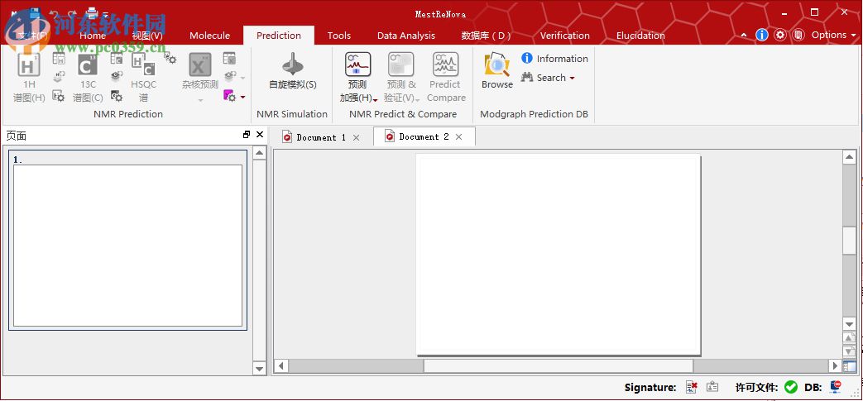
Task: Close the Document 1 tab
Action: tap(356, 137)
